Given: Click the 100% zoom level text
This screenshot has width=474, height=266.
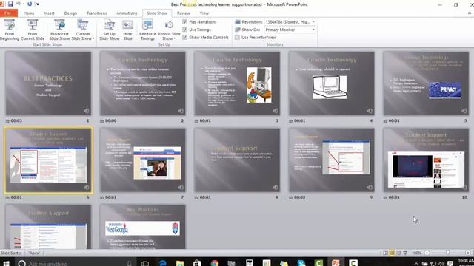Looking at the screenshot, I should [x=416, y=253].
